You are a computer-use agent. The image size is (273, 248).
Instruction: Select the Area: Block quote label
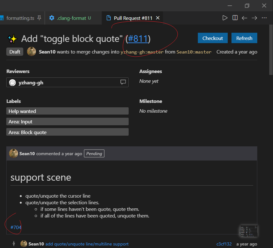(x=67, y=132)
